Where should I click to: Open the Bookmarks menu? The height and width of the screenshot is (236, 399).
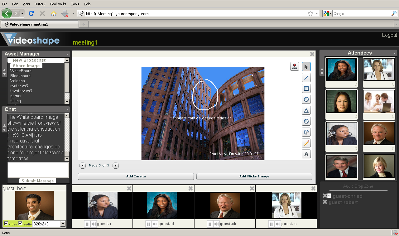pos(58,4)
